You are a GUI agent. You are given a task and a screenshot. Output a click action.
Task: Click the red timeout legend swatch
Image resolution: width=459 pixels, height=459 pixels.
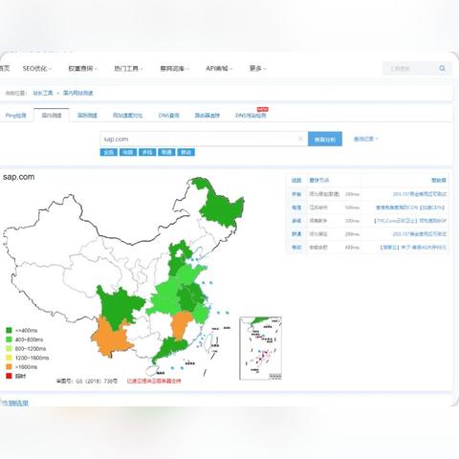coord(9,376)
